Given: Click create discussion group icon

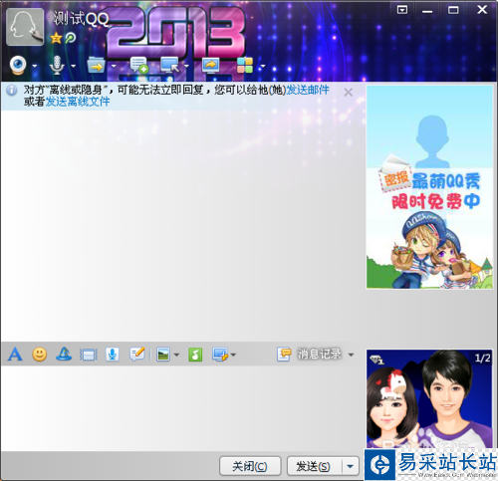Looking at the screenshot, I should click(138, 65).
